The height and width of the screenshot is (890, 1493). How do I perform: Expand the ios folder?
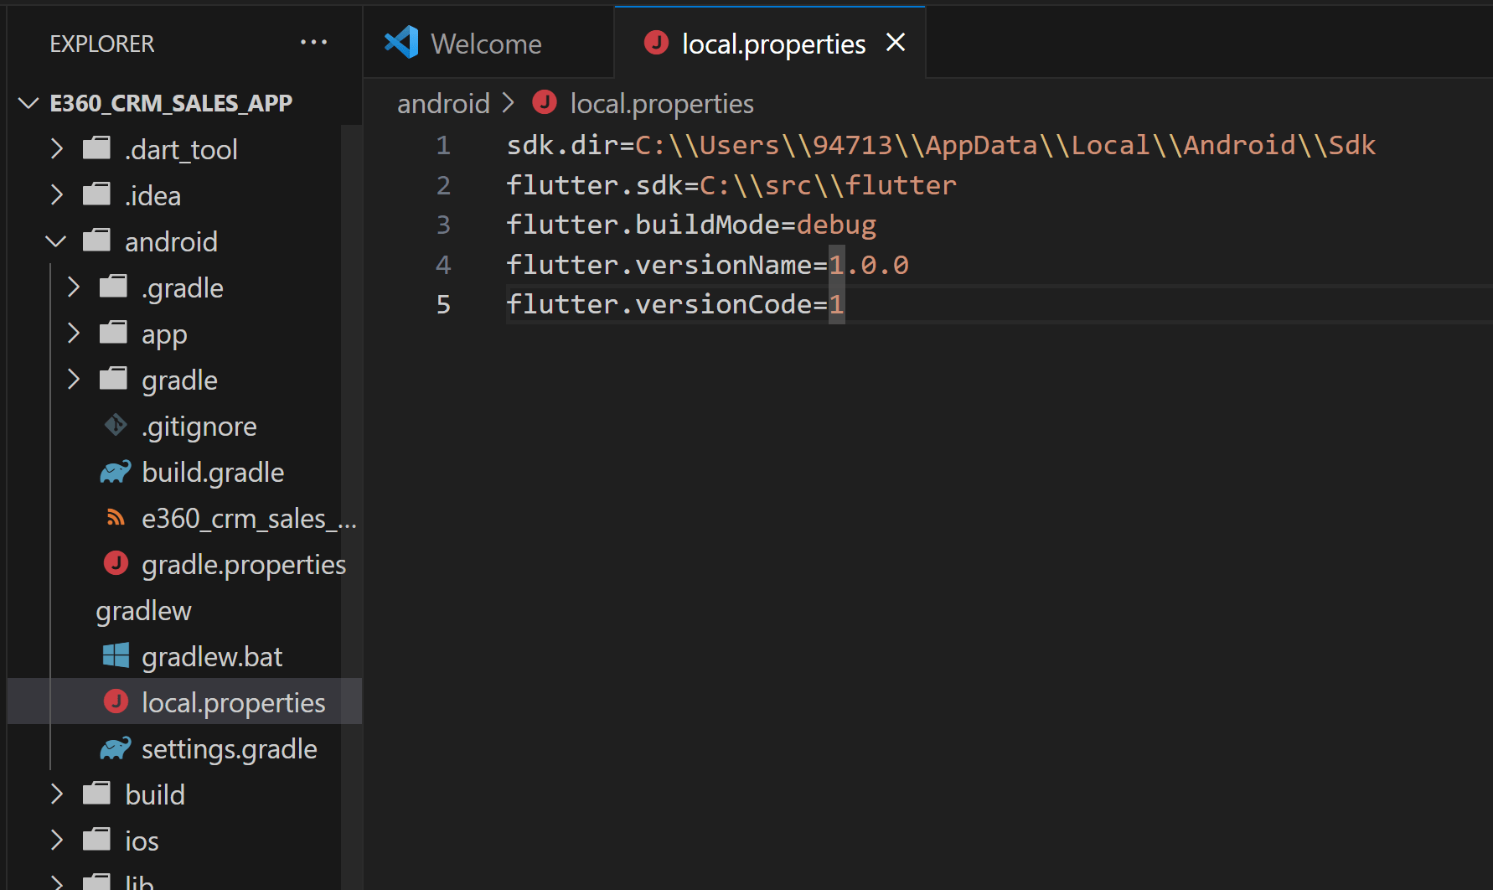pos(55,840)
